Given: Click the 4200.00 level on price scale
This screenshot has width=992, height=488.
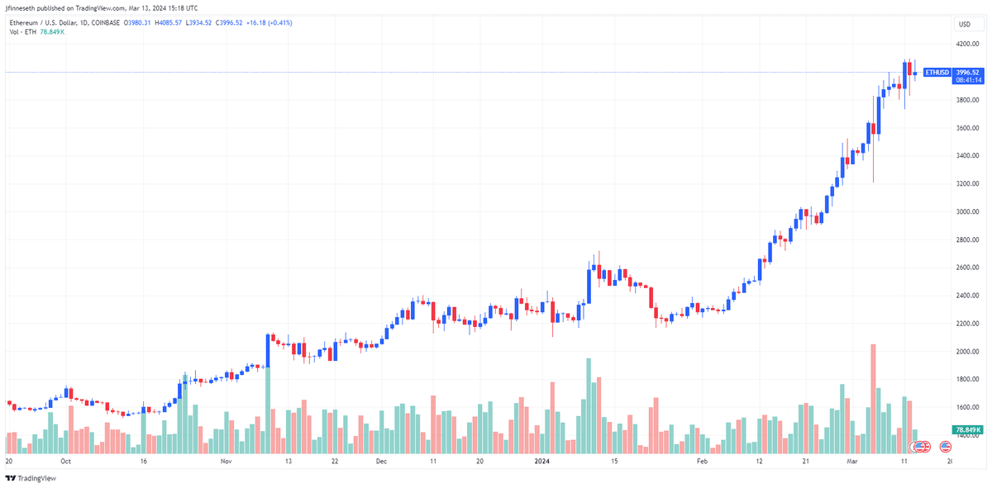Looking at the screenshot, I should pyautogui.click(x=968, y=45).
